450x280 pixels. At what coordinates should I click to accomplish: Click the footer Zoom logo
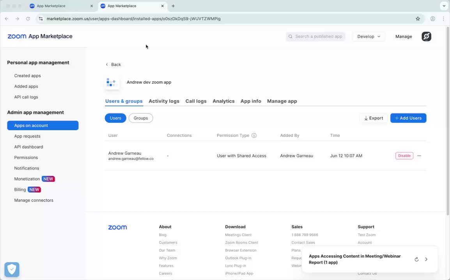point(117,227)
